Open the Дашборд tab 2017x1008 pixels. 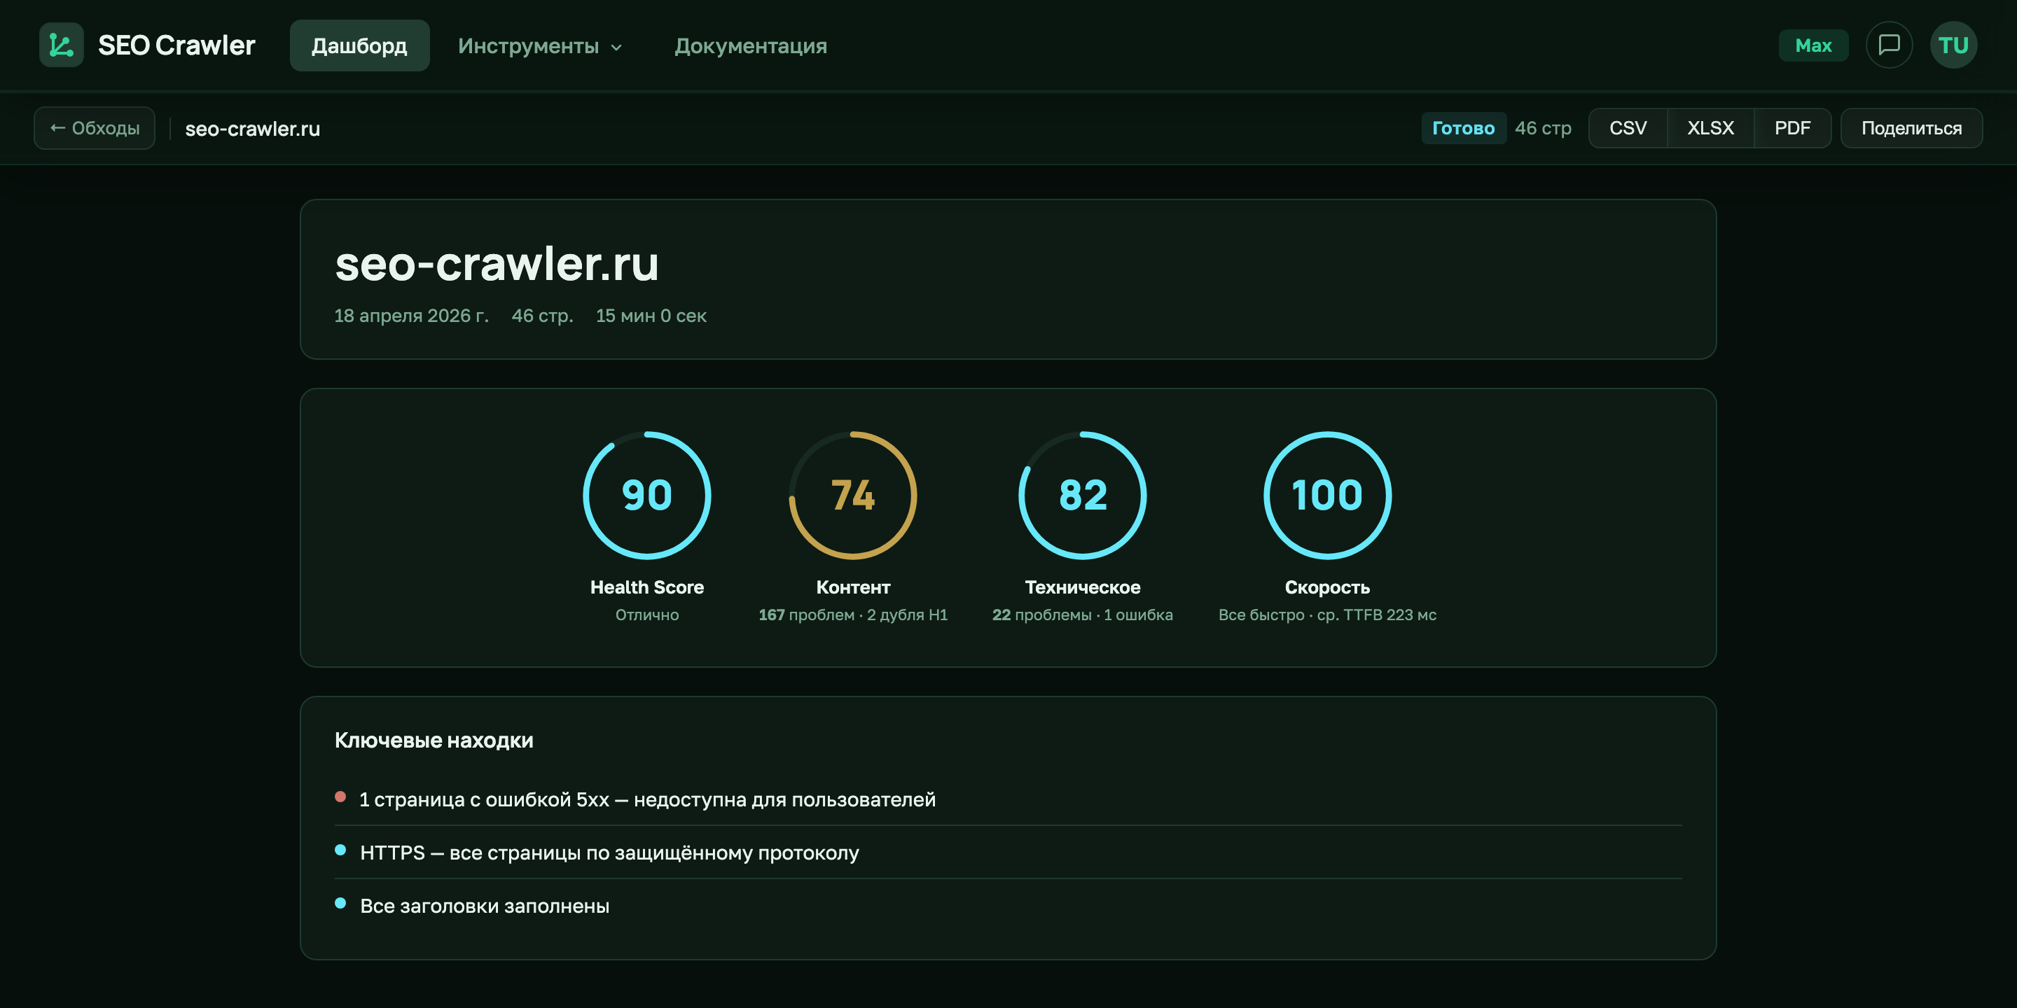(x=359, y=45)
